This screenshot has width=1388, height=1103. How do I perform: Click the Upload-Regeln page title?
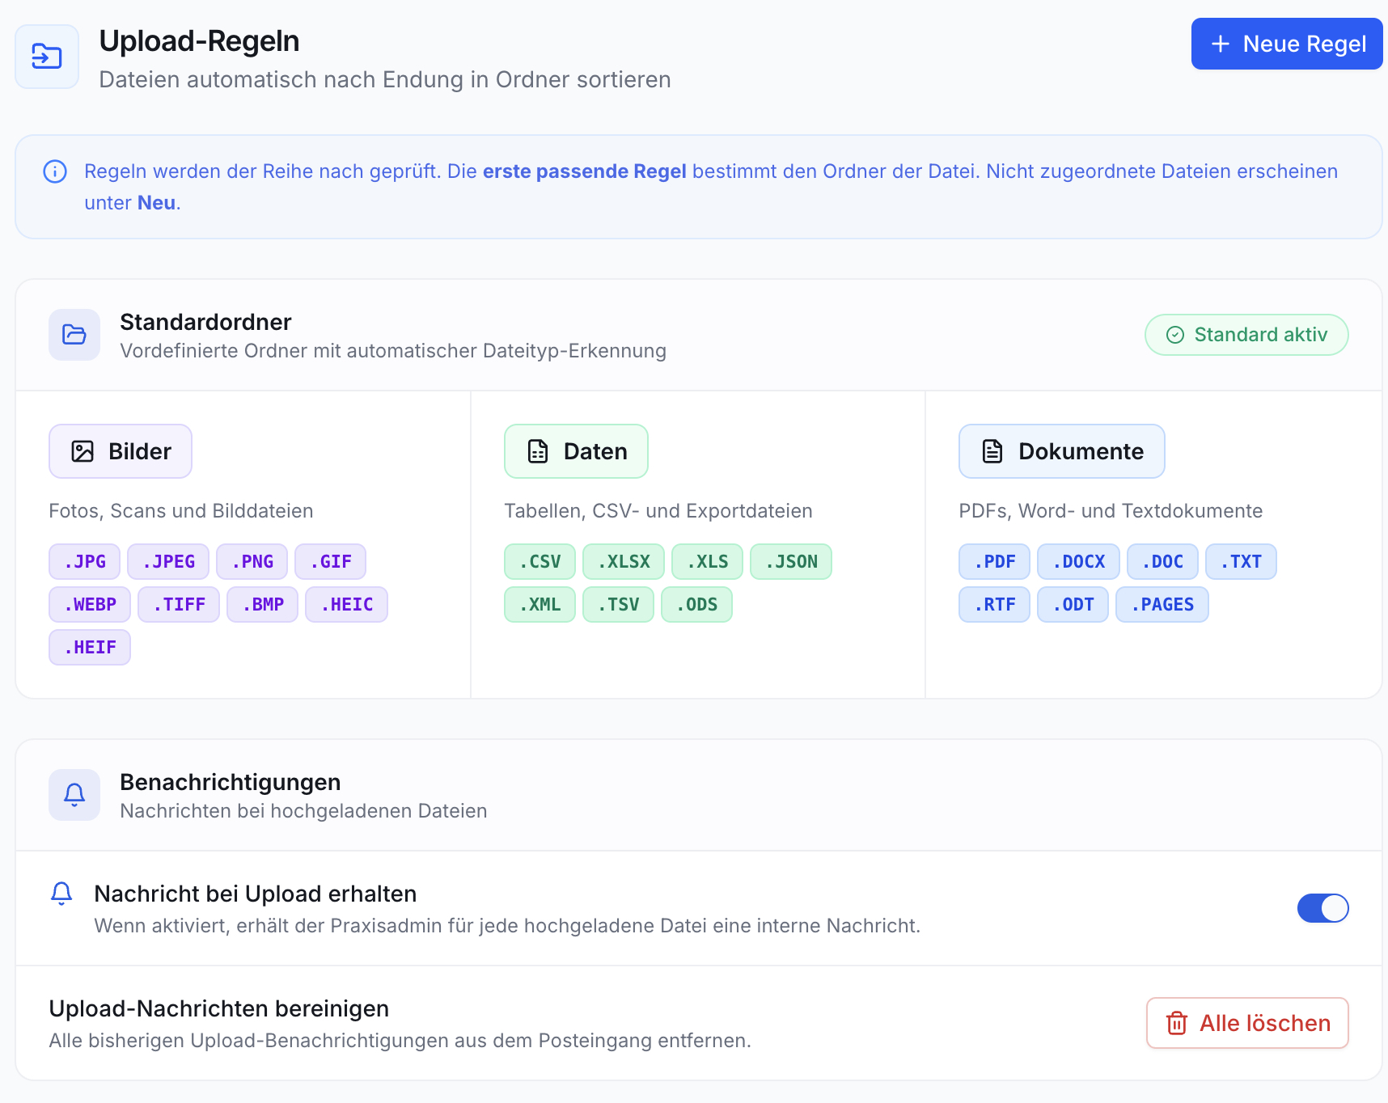click(x=199, y=41)
